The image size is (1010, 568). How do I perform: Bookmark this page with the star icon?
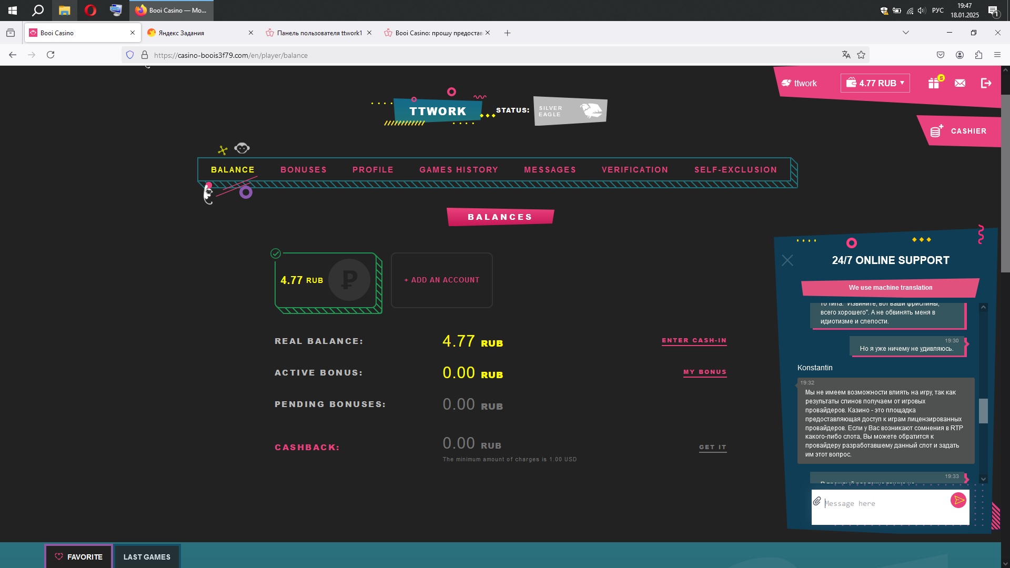(x=861, y=55)
